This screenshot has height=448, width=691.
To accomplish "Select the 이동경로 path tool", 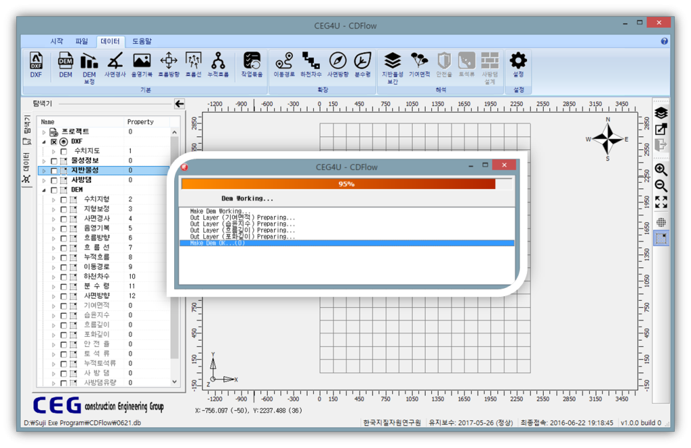I will (284, 65).
